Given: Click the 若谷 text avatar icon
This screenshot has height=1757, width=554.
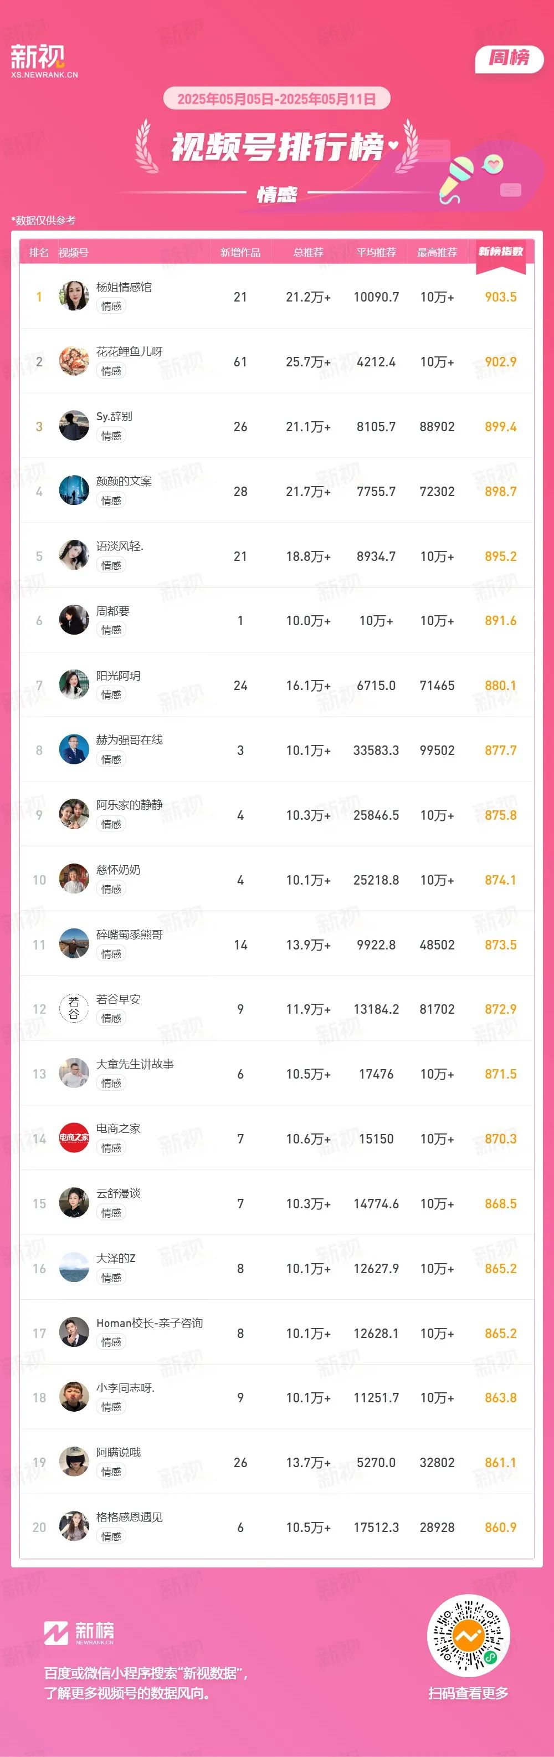Looking at the screenshot, I should (x=74, y=1009).
